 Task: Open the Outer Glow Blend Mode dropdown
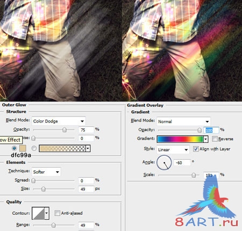(59, 121)
